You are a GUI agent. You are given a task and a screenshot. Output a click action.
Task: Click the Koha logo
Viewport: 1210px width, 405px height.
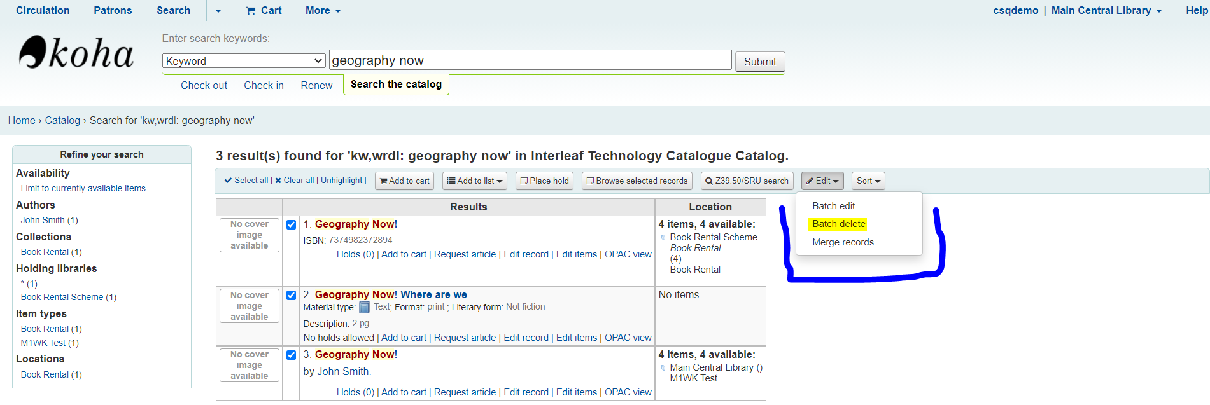[x=76, y=52]
